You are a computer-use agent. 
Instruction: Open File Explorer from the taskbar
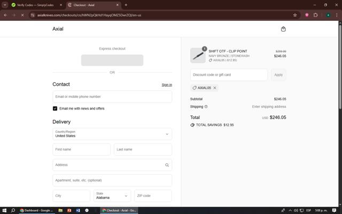click(60, 210)
